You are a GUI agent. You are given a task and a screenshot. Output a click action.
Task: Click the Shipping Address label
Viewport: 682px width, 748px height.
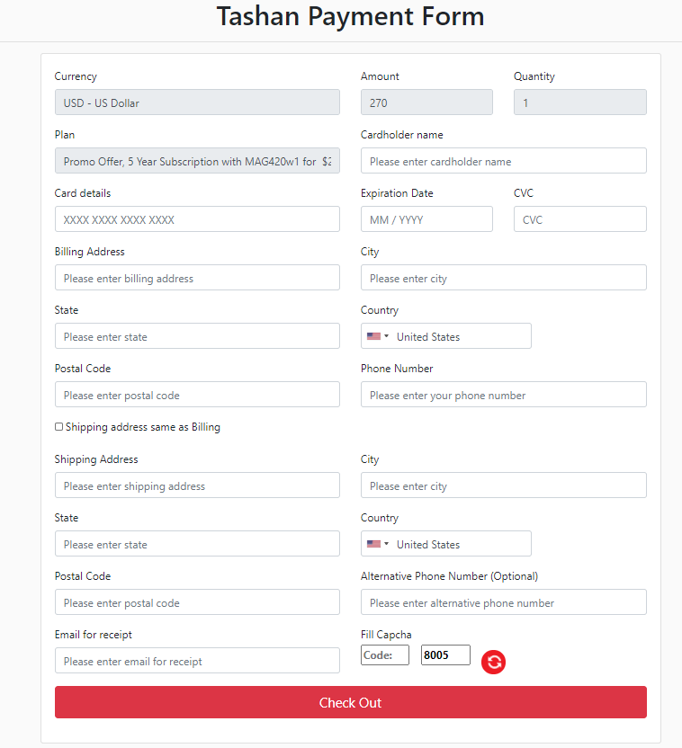[96, 459]
